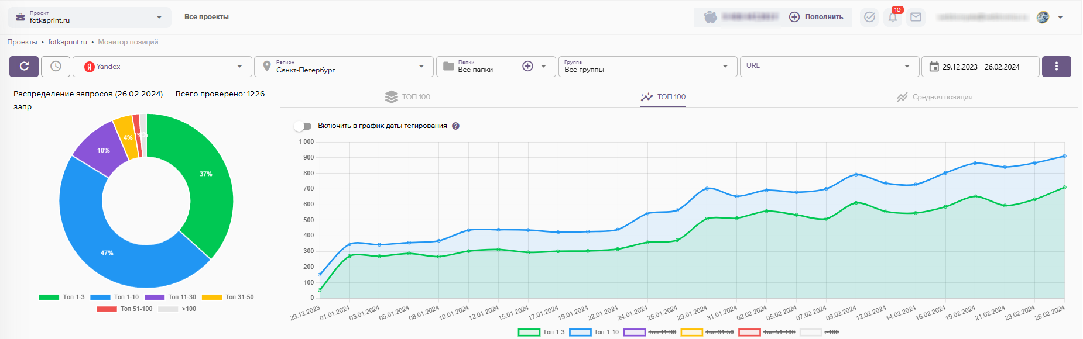Hide the Топ 1-3 series in chart legend
The image size is (1083, 339).
(x=541, y=332)
